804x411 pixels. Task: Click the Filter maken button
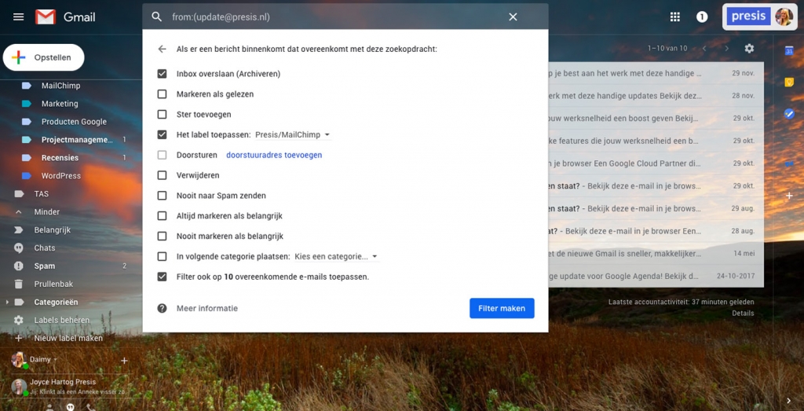pyautogui.click(x=502, y=308)
